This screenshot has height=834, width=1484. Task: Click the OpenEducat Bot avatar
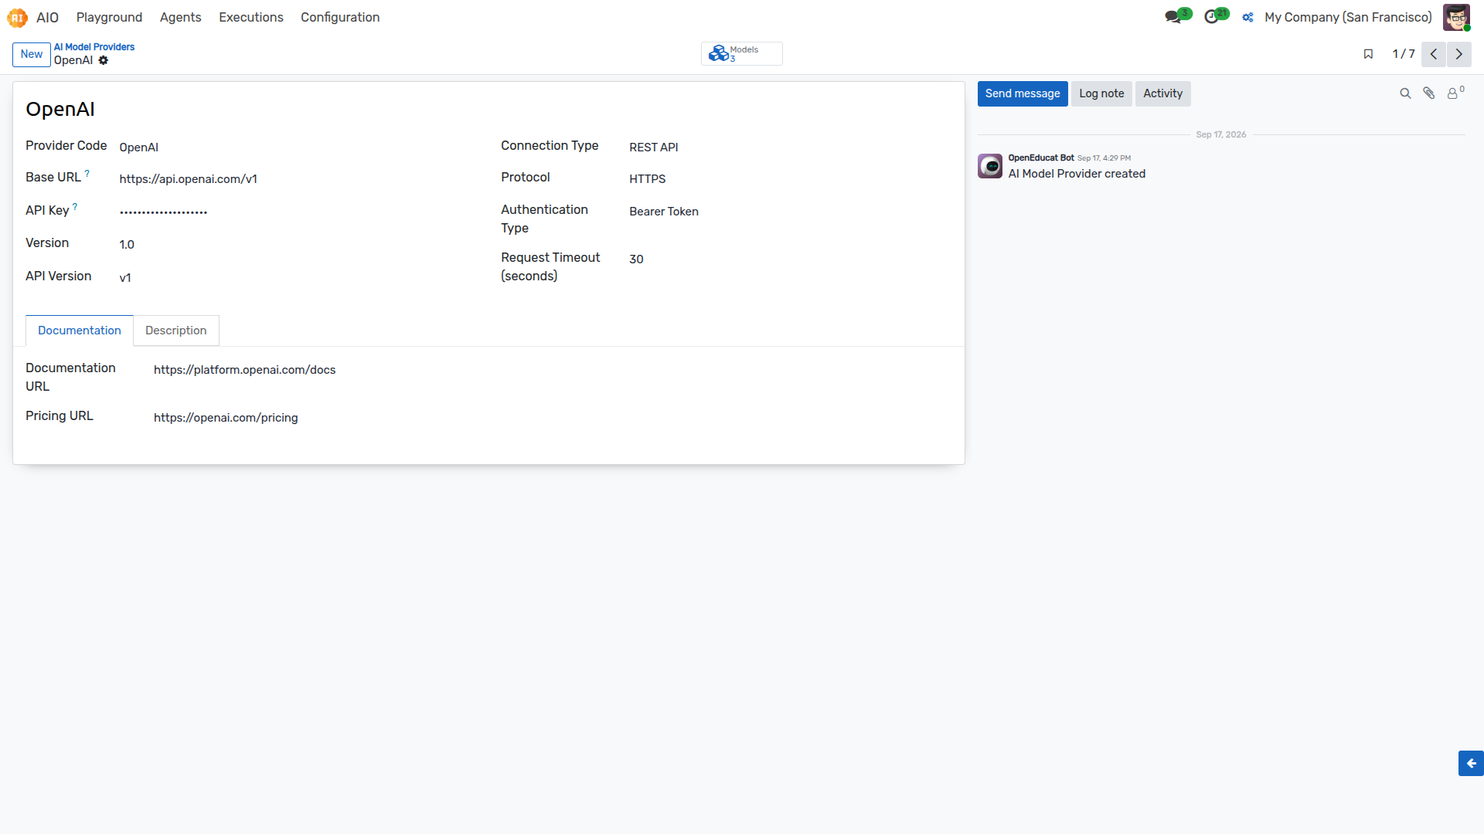990,166
